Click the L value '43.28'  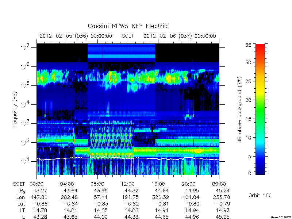[40, 217]
